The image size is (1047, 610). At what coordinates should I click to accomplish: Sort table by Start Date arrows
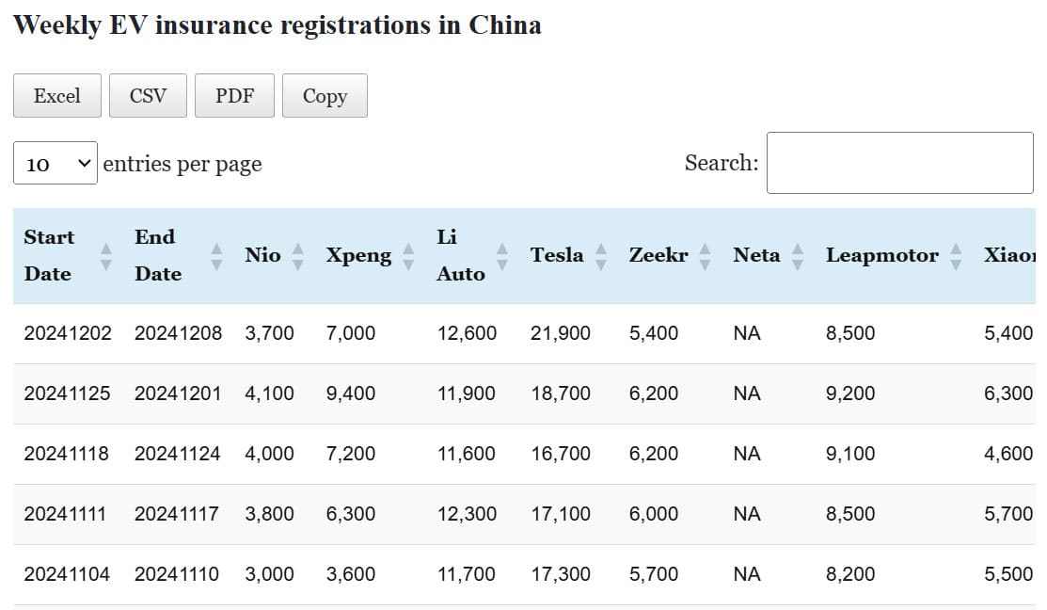(x=106, y=256)
